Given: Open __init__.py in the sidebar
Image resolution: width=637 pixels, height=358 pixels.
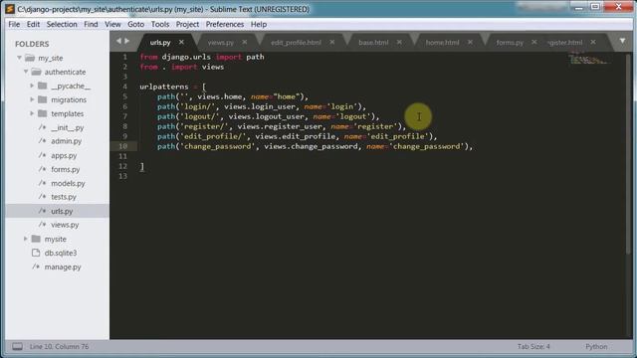Looking at the screenshot, I should [x=67, y=127].
